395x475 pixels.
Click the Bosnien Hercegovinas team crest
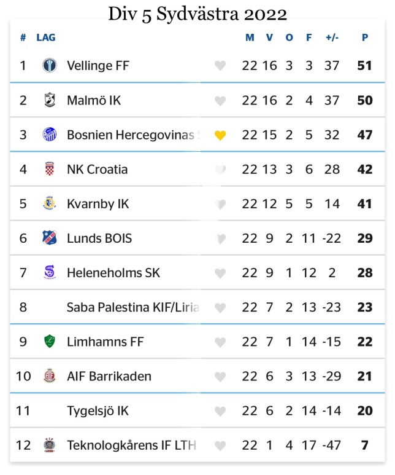[50, 135]
